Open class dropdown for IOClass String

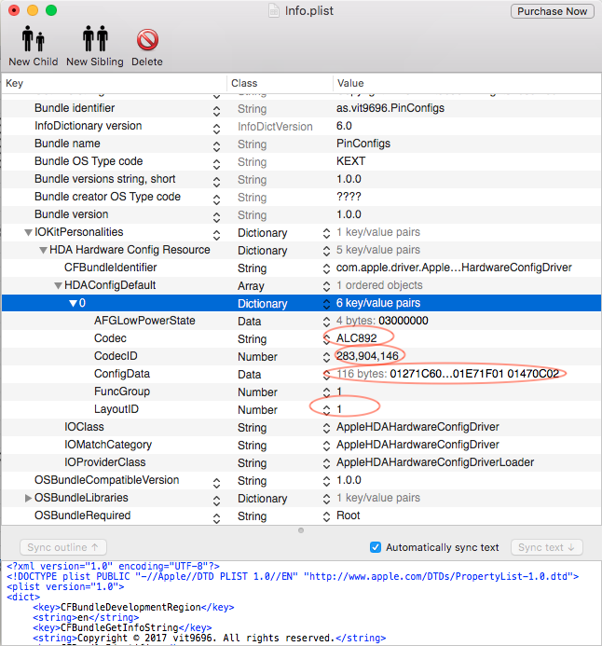[326, 428]
